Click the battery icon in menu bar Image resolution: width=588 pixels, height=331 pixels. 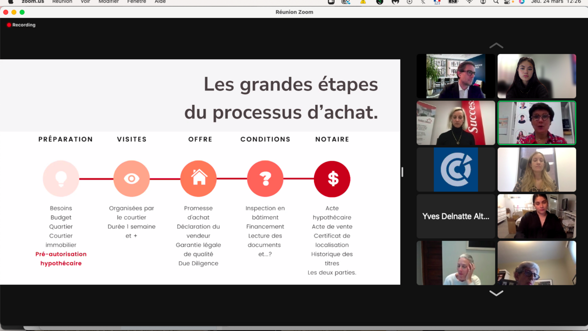(x=453, y=2)
